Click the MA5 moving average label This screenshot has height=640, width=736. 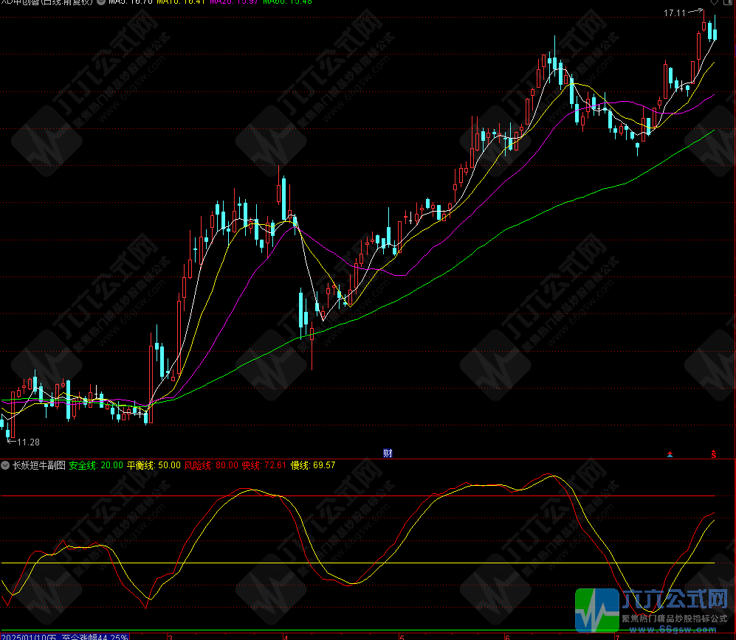pos(131,2)
